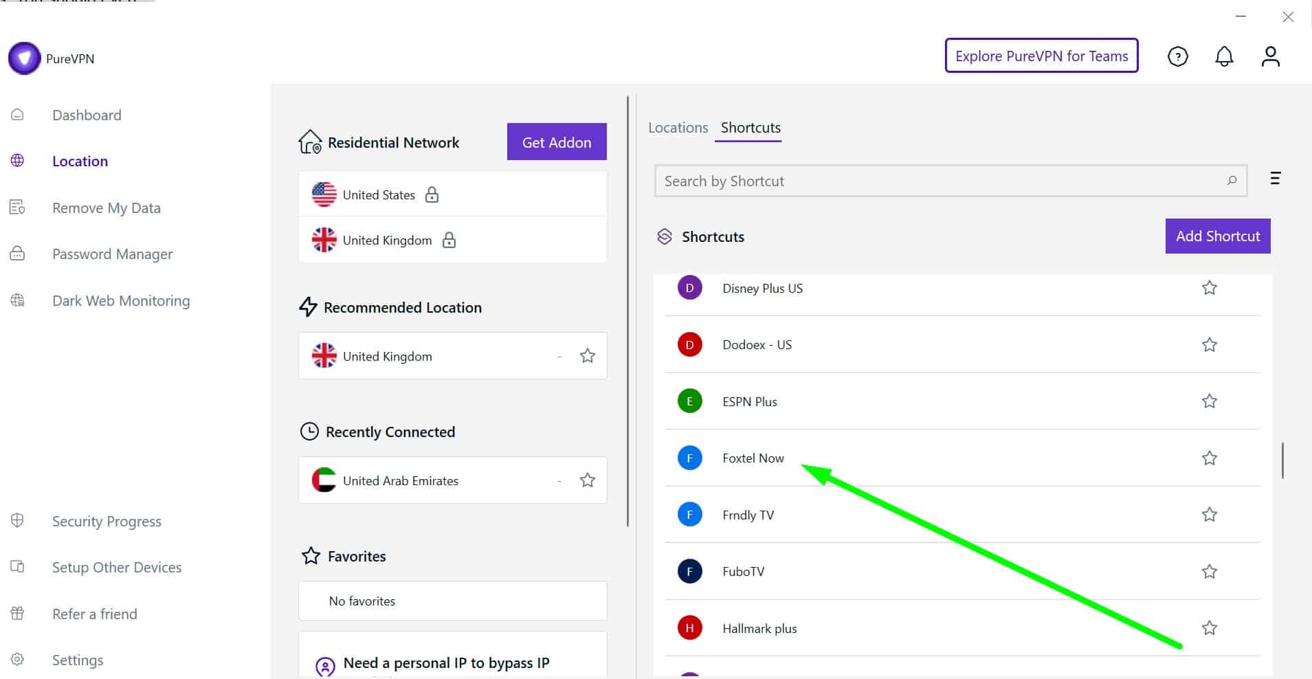This screenshot has width=1312, height=679.
Task: Star the recommended United Kingdom location
Action: point(587,356)
